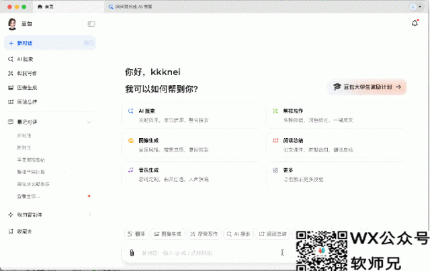This screenshot has height=271, width=430.
Task: Select the 阅读总结 skill card
Action: [x=337, y=145]
